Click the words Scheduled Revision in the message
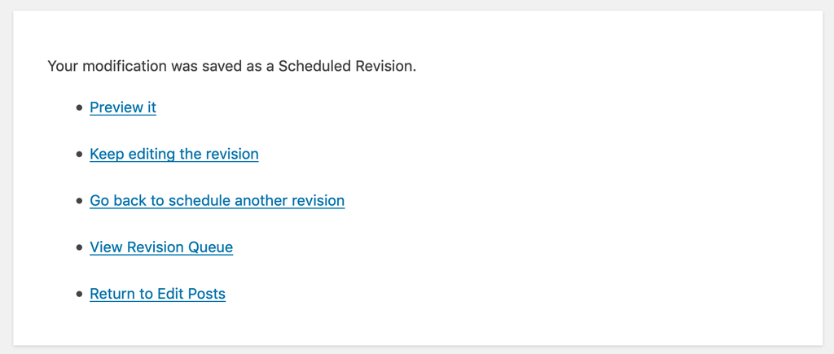This screenshot has width=834, height=354. pos(345,66)
